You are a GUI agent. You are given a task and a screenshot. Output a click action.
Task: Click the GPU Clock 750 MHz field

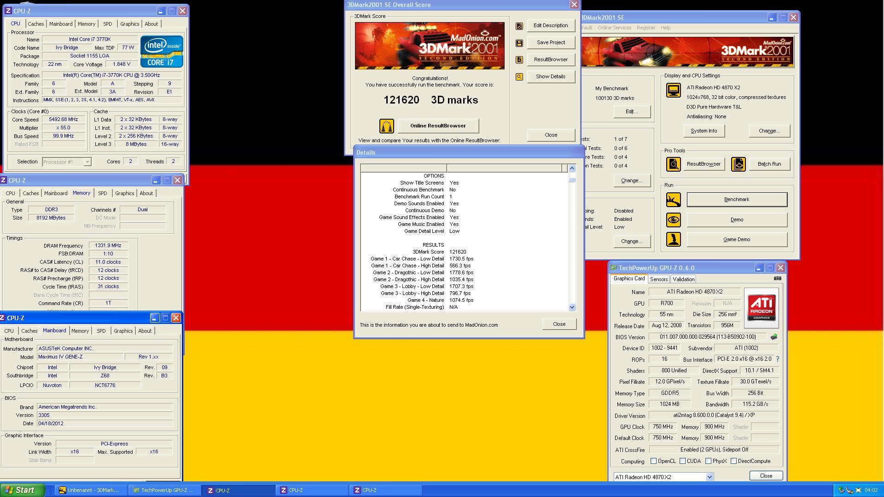tap(663, 427)
